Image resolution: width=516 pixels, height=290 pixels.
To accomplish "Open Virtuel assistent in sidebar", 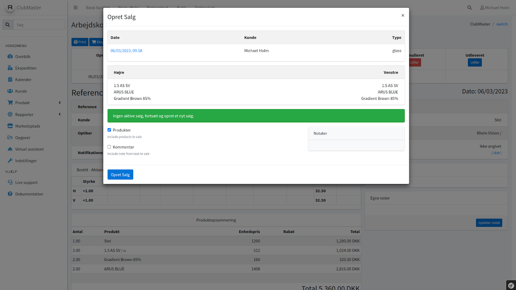I will [x=29, y=149].
